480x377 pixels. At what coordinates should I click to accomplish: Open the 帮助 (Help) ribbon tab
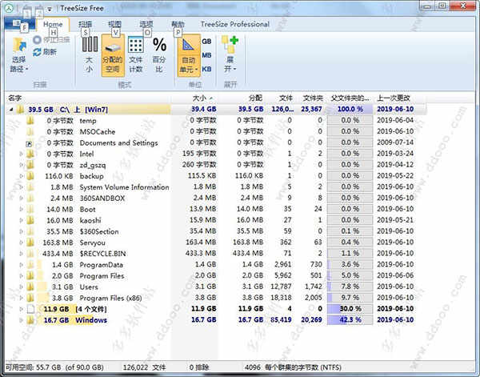tap(178, 24)
